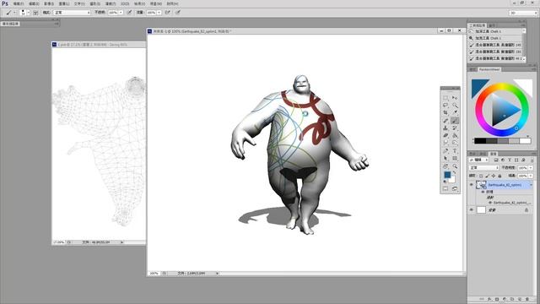Create new layer icon in Layers panel
540x304 pixels.
520,299
